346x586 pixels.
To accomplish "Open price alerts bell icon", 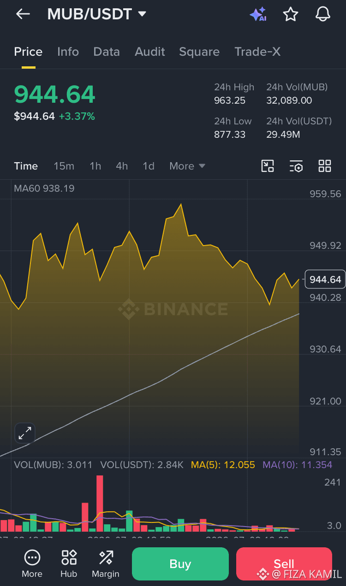I will [x=323, y=14].
